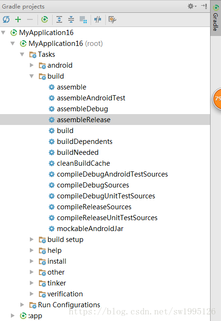Click the other folder icon

pos(42,272)
